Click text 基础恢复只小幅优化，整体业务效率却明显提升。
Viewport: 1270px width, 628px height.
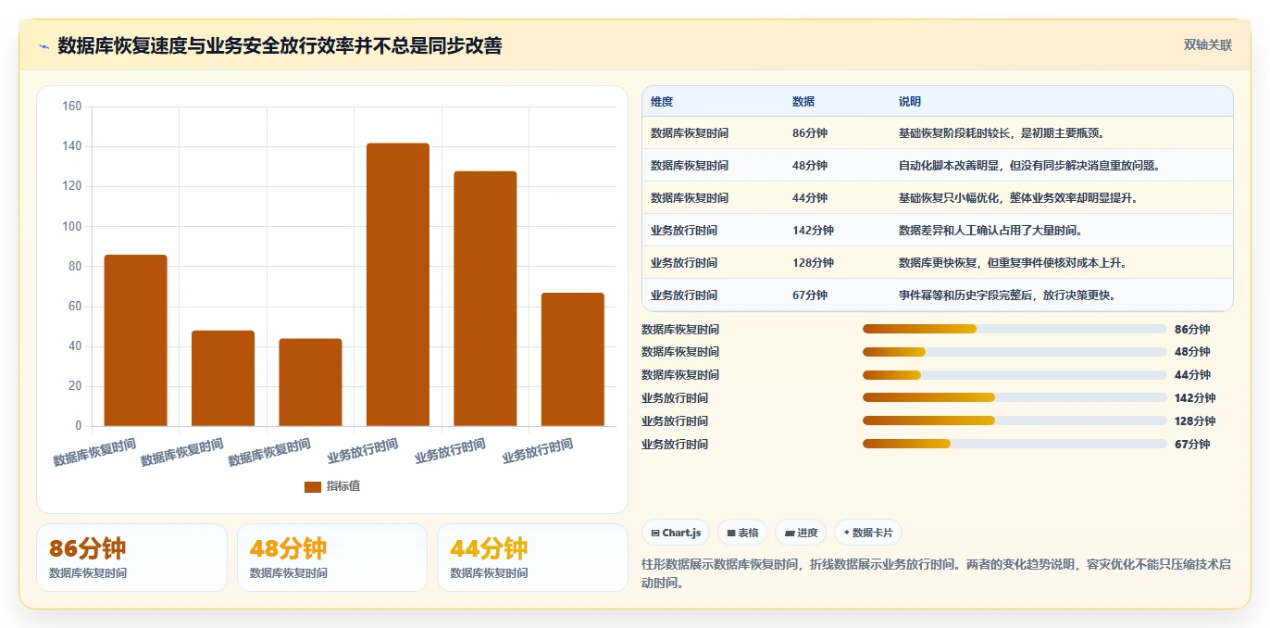pos(1018,198)
